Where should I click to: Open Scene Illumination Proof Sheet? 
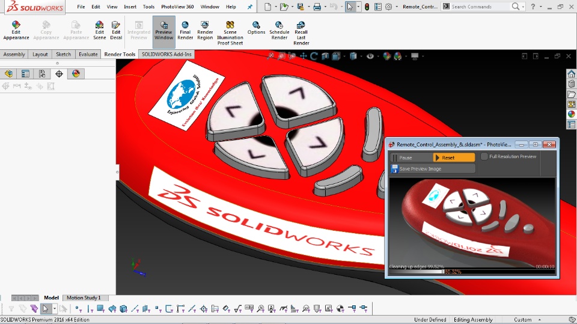pyautogui.click(x=230, y=33)
